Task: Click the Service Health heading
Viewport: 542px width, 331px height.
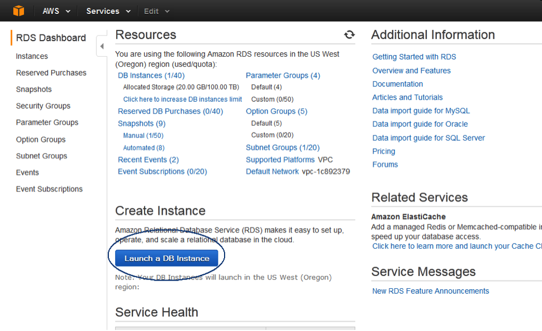Action: pos(157,312)
